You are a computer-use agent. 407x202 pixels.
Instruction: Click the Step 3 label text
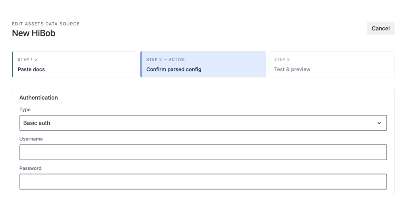tap(282, 60)
